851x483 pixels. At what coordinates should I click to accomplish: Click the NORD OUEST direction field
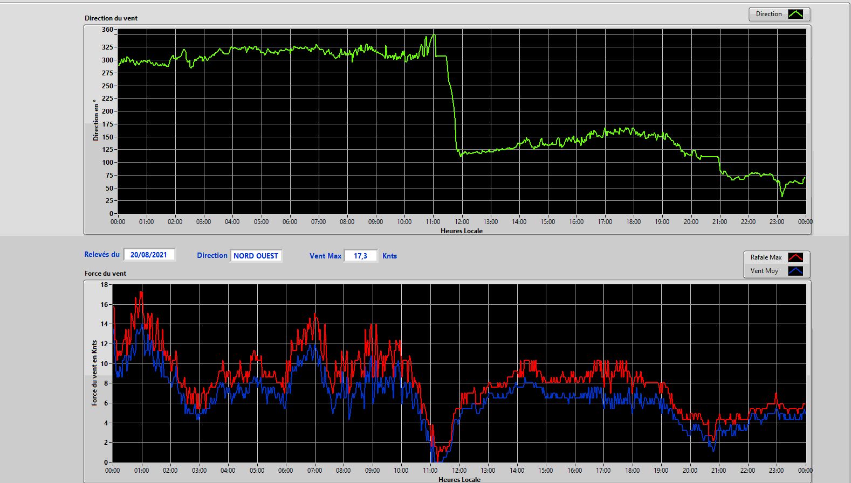tap(256, 256)
